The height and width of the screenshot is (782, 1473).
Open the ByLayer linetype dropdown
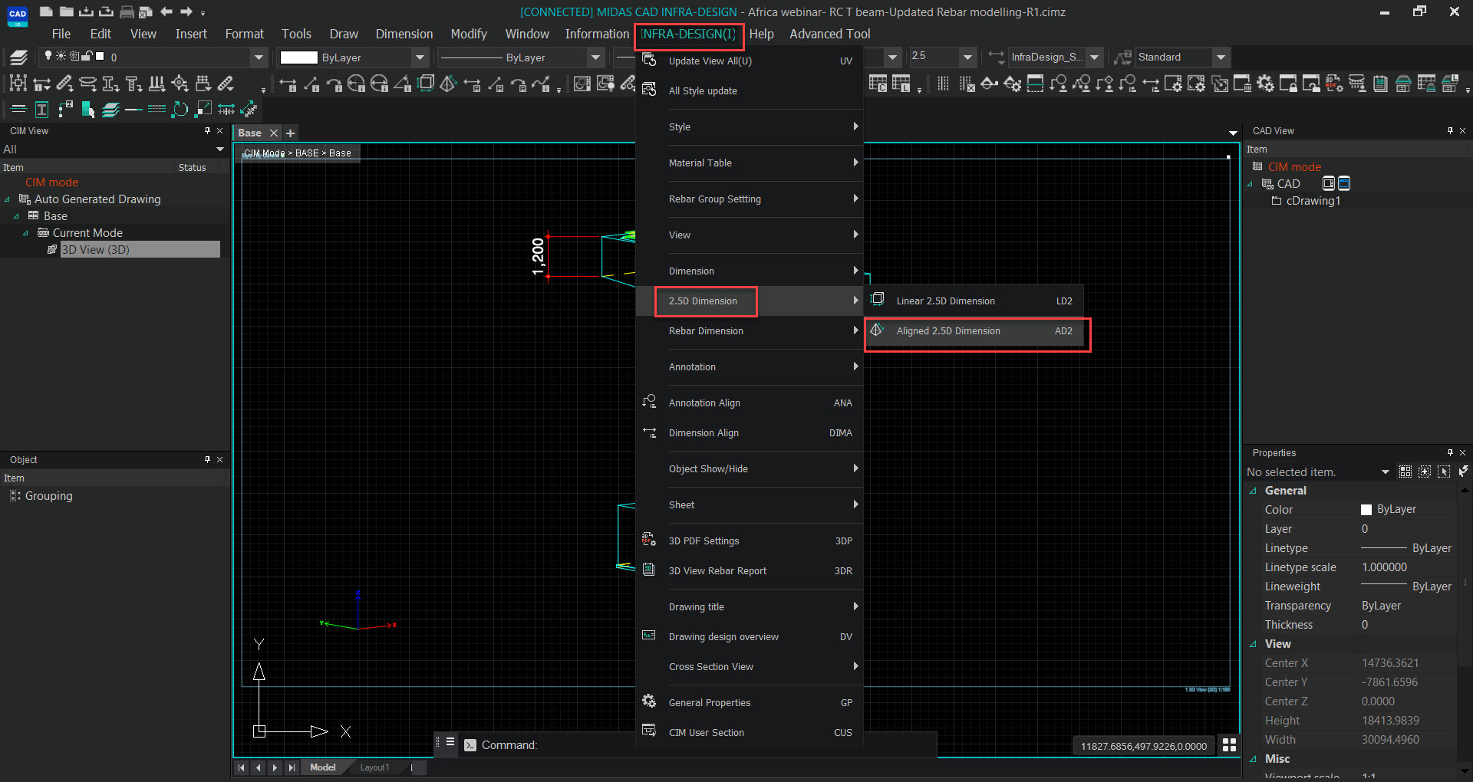(595, 58)
